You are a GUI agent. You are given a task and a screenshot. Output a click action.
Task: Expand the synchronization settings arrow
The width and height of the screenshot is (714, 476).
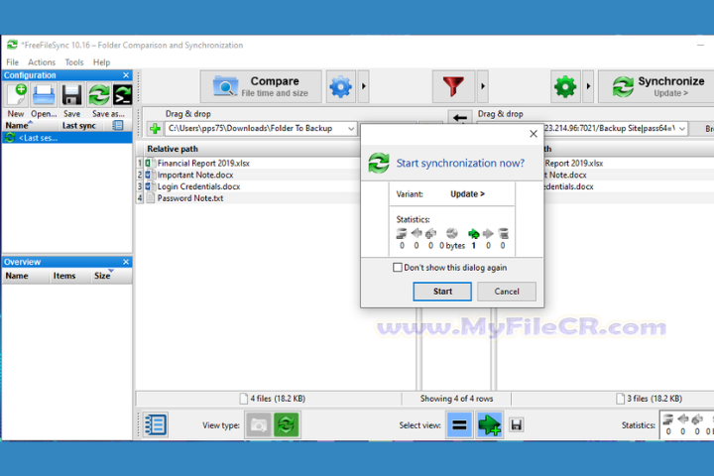pos(588,86)
